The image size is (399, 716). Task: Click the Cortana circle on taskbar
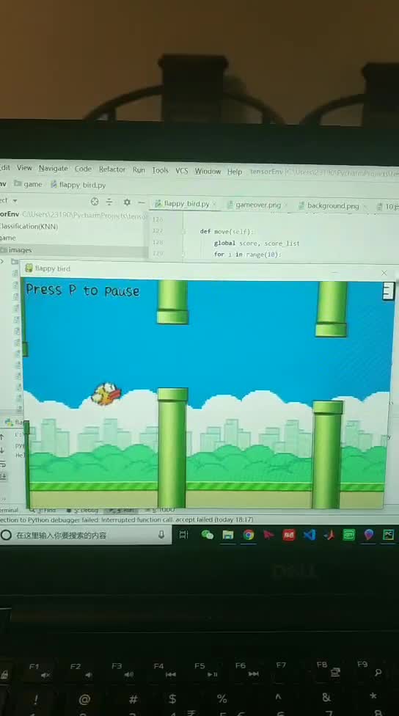(x=6, y=536)
